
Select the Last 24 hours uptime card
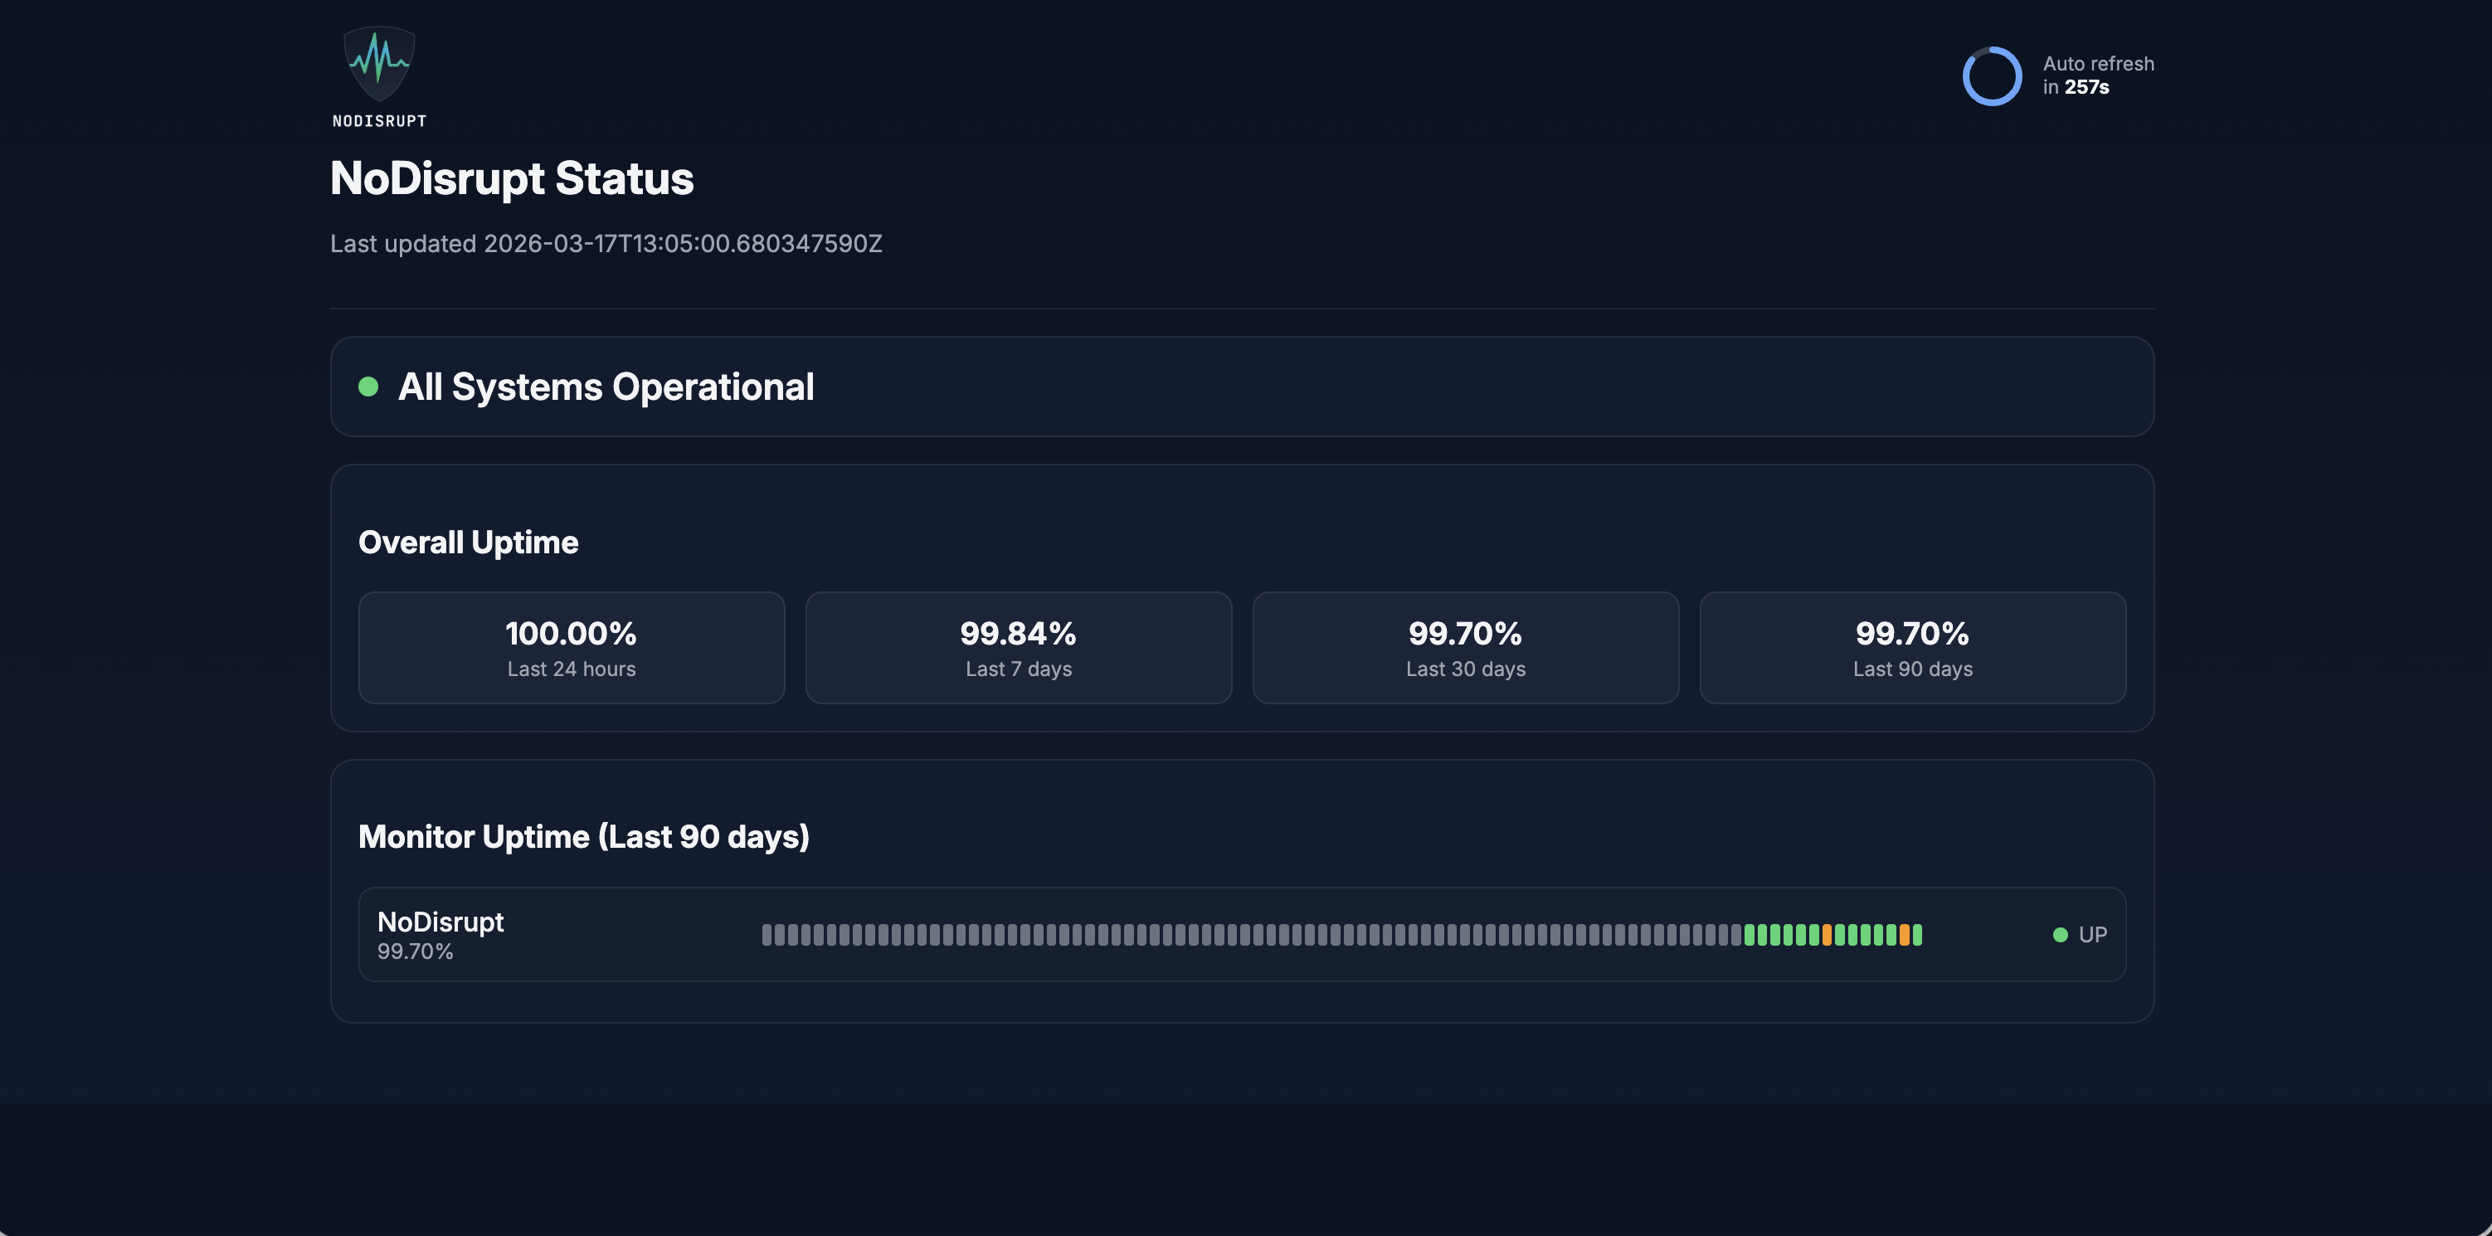coord(571,647)
